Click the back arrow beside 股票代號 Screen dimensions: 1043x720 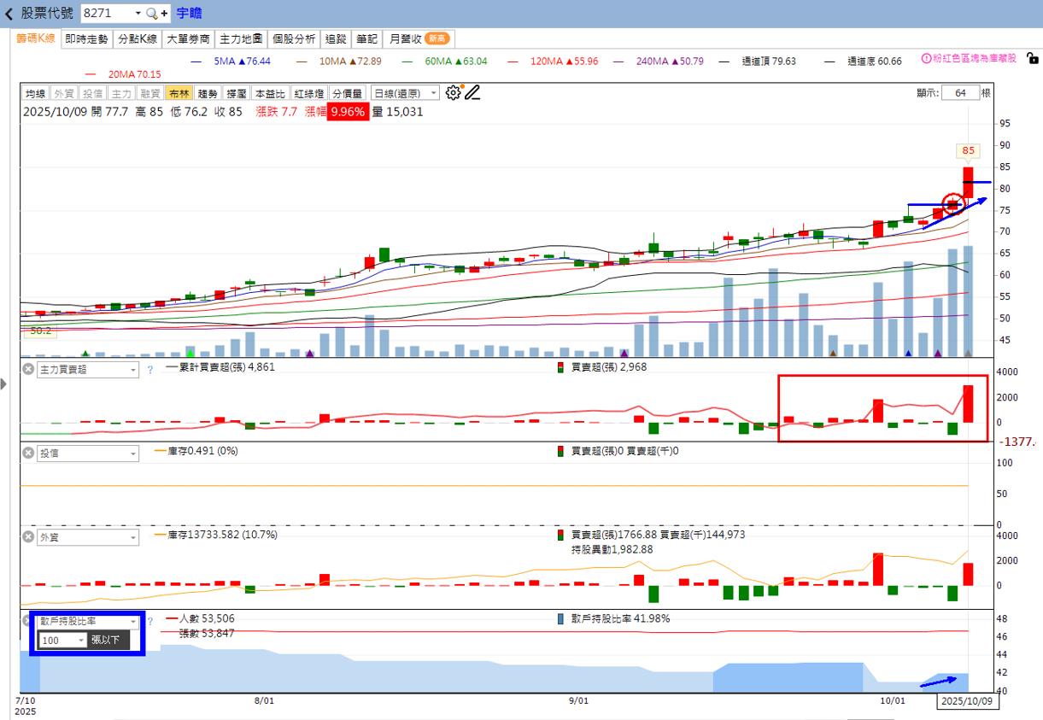click(x=9, y=14)
